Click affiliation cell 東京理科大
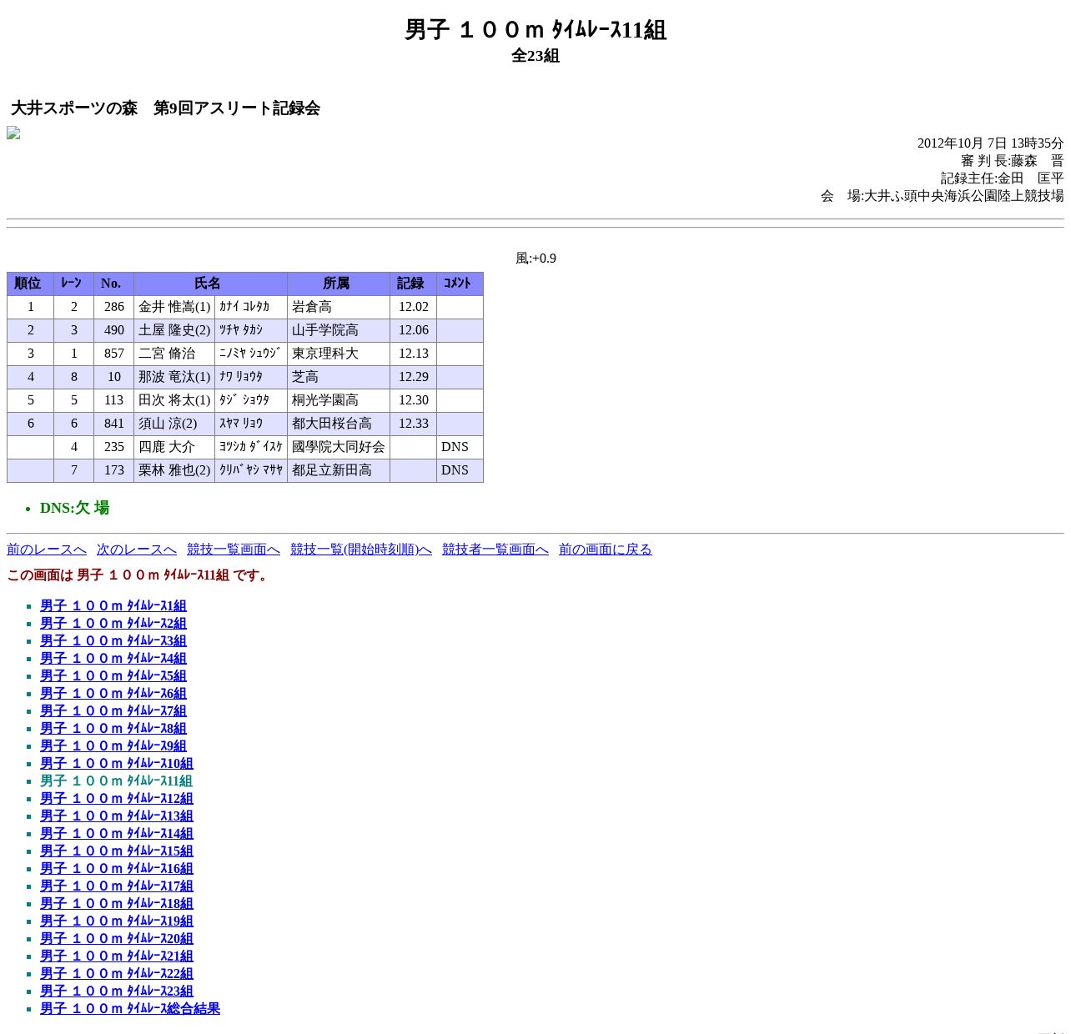Screen dimensions: 1071x1034 pyautogui.click(x=338, y=354)
